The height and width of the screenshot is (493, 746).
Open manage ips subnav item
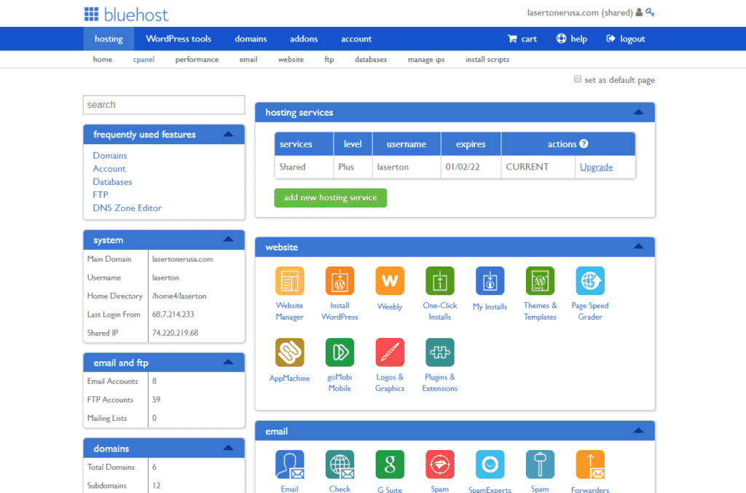425,60
